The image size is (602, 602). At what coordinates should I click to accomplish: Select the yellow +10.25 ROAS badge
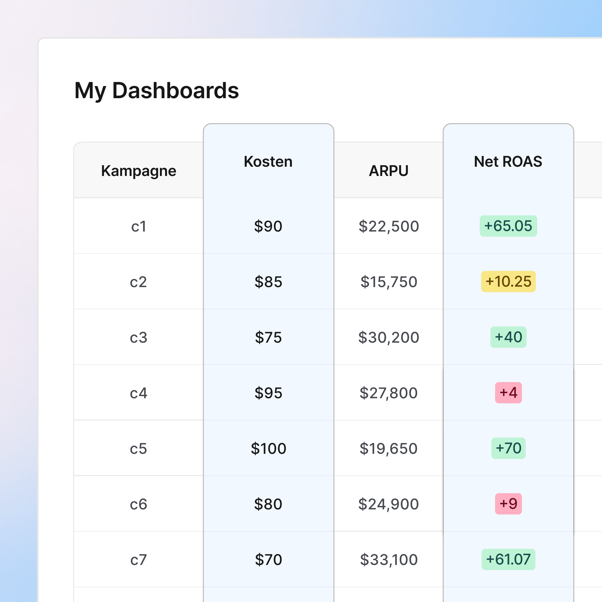tap(508, 281)
